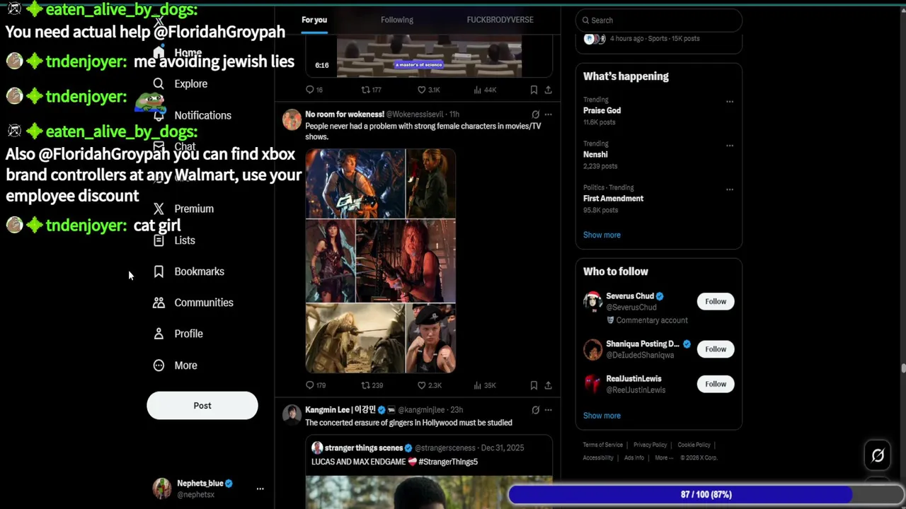Viewport: 906px width, 509px height.
Task: Click the floating Grok button
Action: 878,456
